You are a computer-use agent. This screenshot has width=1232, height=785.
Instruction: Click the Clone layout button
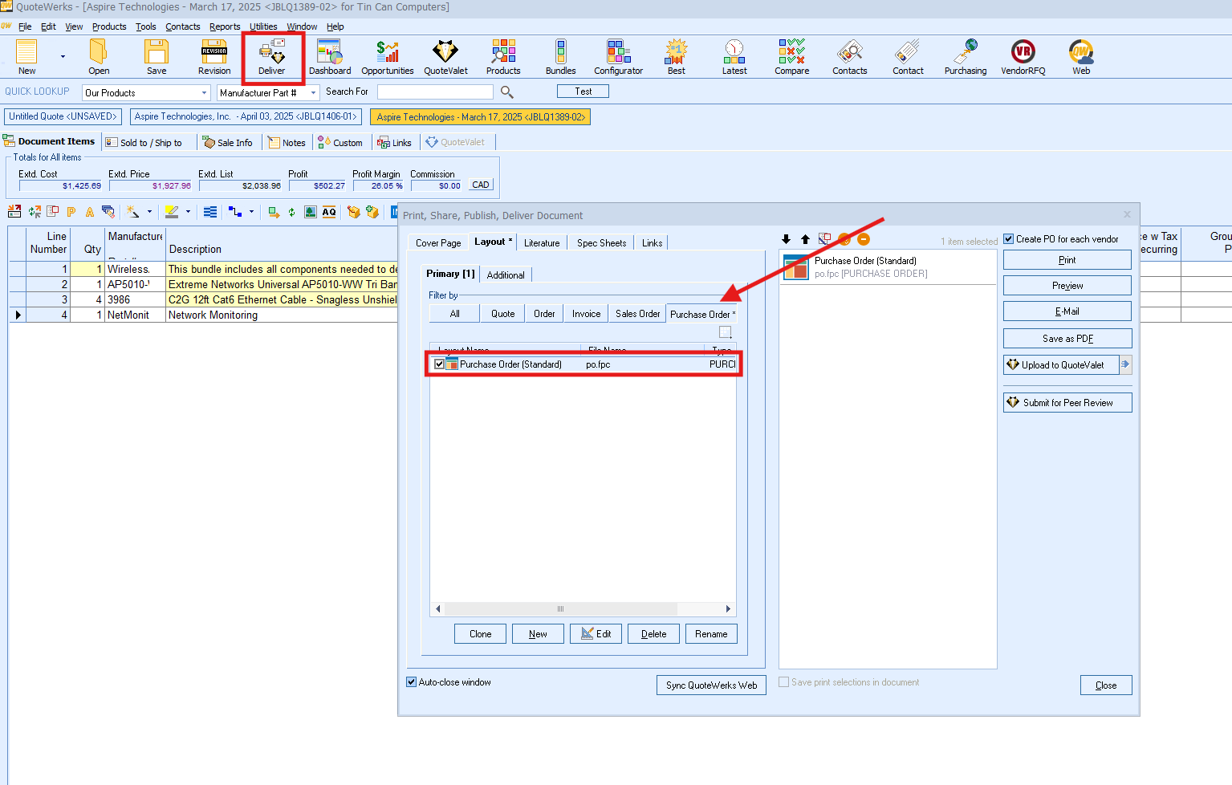click(x=480, y=634)
